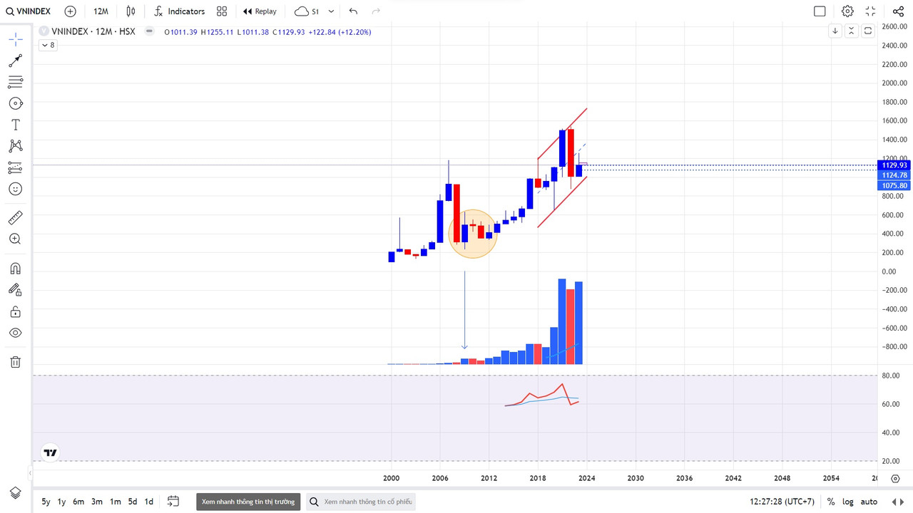Screen dimensions: 913x513
Task: Add a symbol to compare with plus icon
Action: point(70,11)
